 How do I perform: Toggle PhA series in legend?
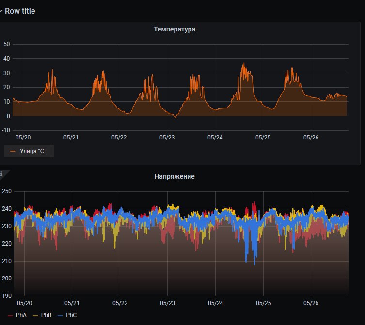pos(21,315)
